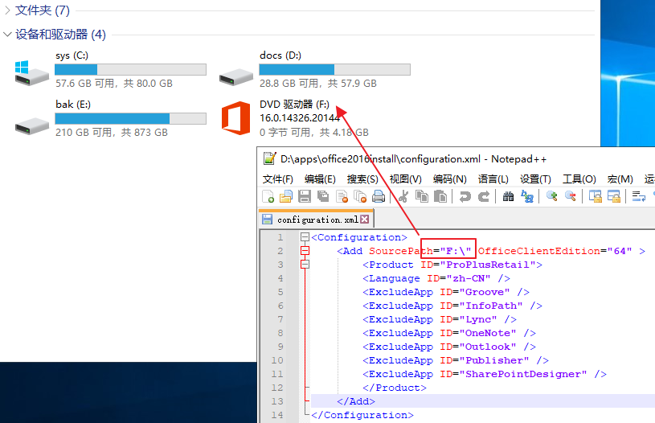Select the bak (E:) drive

[111, 118]
